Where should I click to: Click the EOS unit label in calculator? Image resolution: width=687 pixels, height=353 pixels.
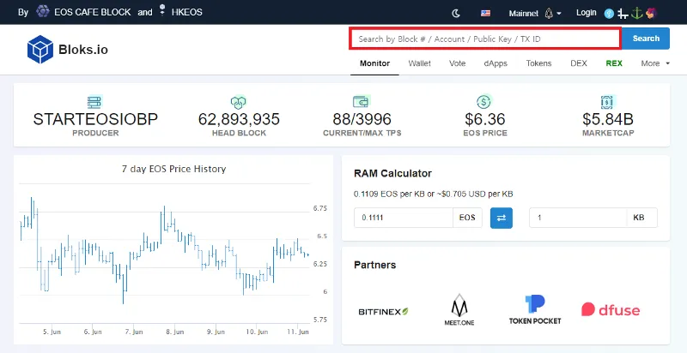point(467,218)
